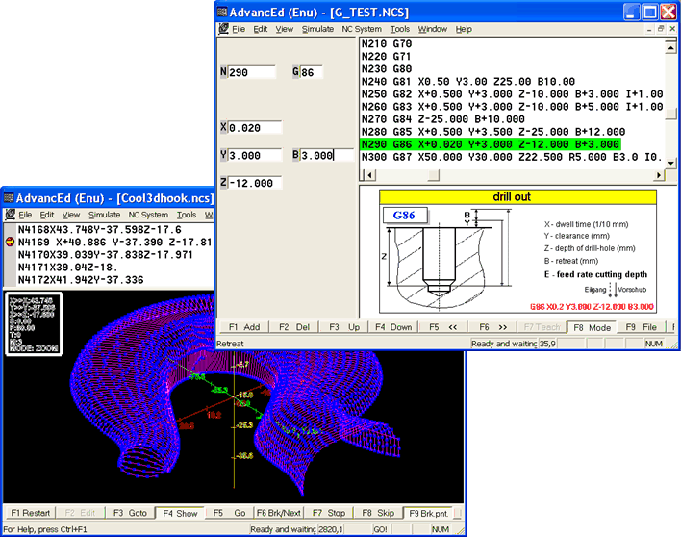The height and width of the screenshot is (537, 681).
Task: Open View menu in G_TEST.NCS window
Action: (285, 29)
